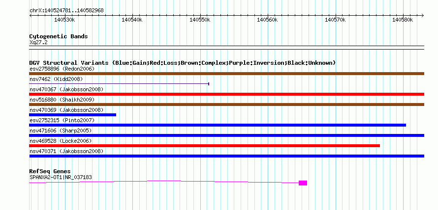The width and height of the screenshot is (438, 210).
Task: Open variant label esv2758896 (Redon2006)
Action: coord(62,69)
